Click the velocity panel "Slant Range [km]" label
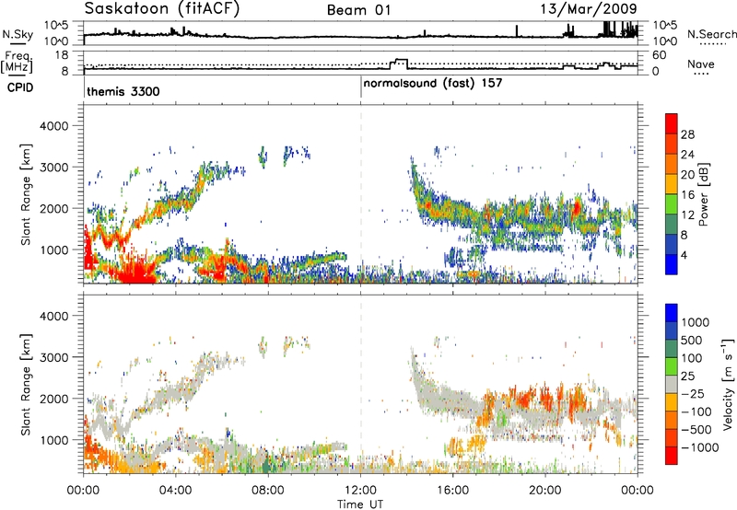The height and width of the screenshot is (510, 737). (26, 384)
